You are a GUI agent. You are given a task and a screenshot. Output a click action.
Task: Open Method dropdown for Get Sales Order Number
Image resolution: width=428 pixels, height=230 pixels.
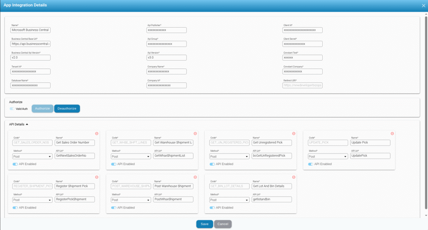coord(32,156)
